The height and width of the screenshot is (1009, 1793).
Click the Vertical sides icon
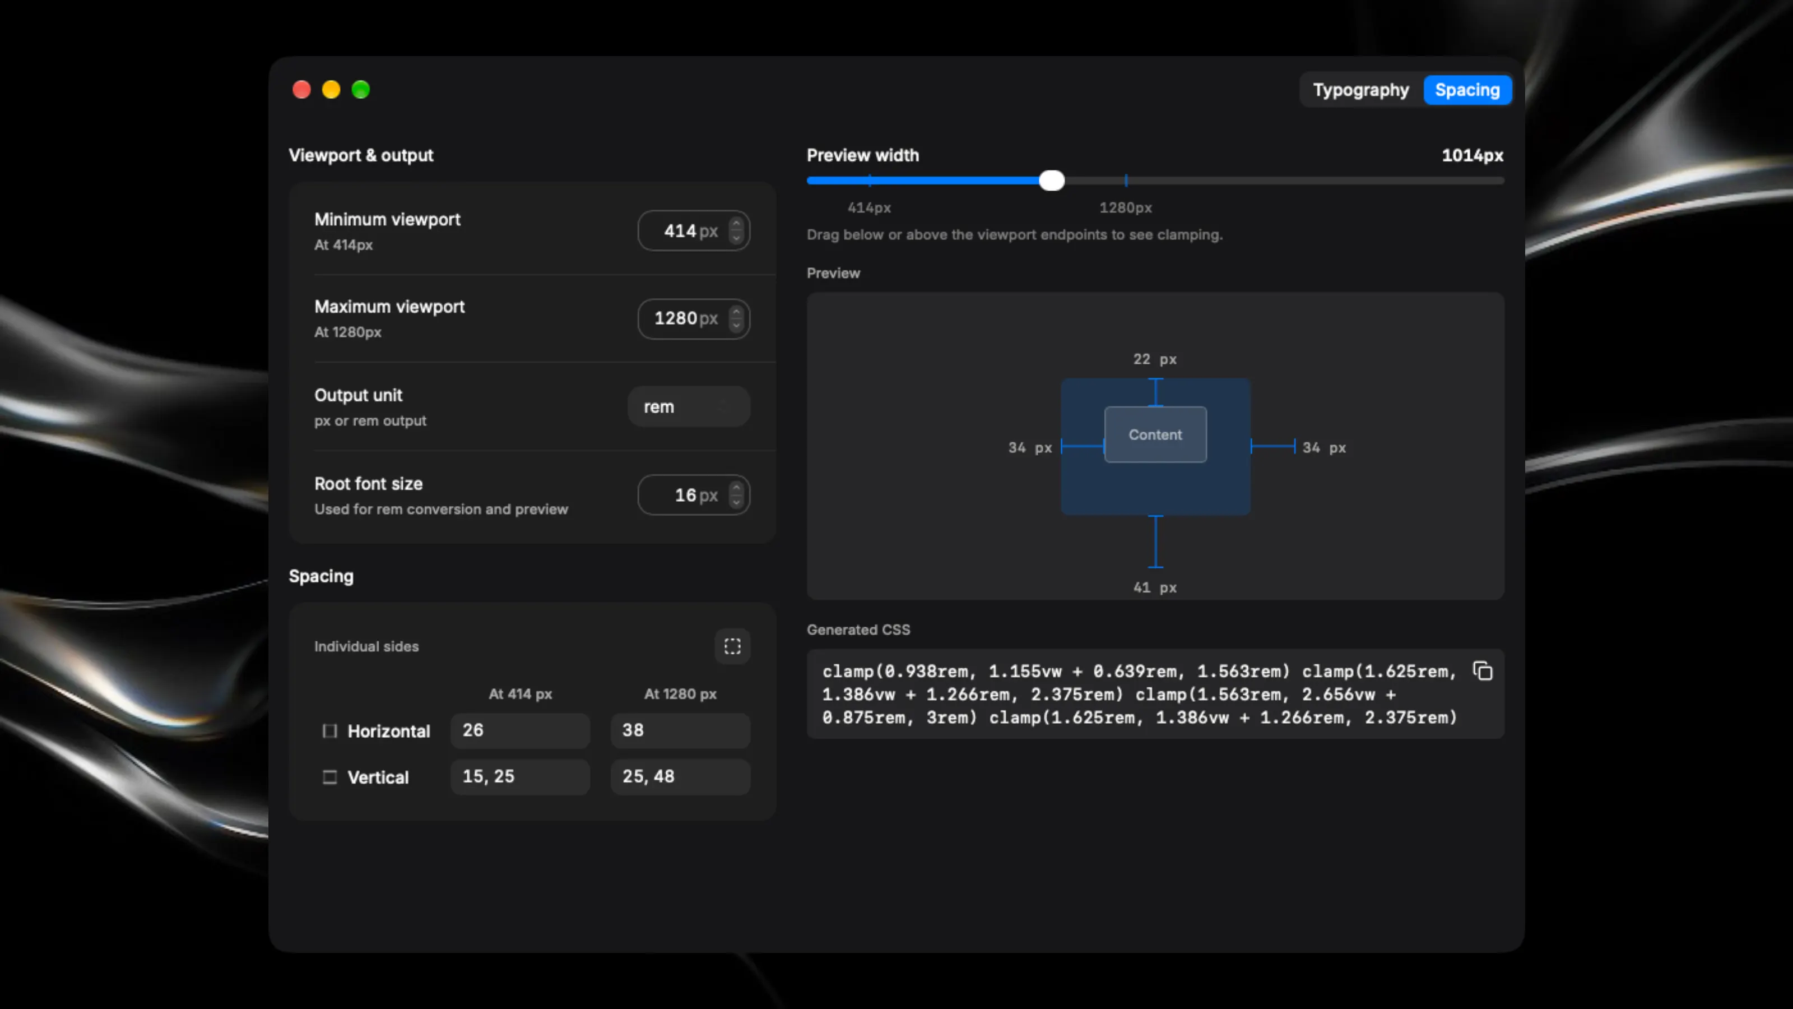(x=330, y=777)
